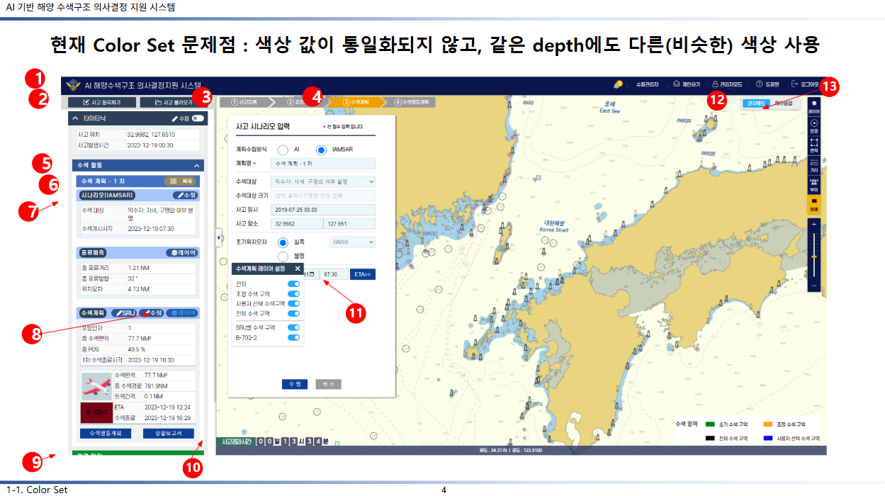Click the coast guard emblem logo
Viewport: 885px width, 496px height.
click(73, 85)
